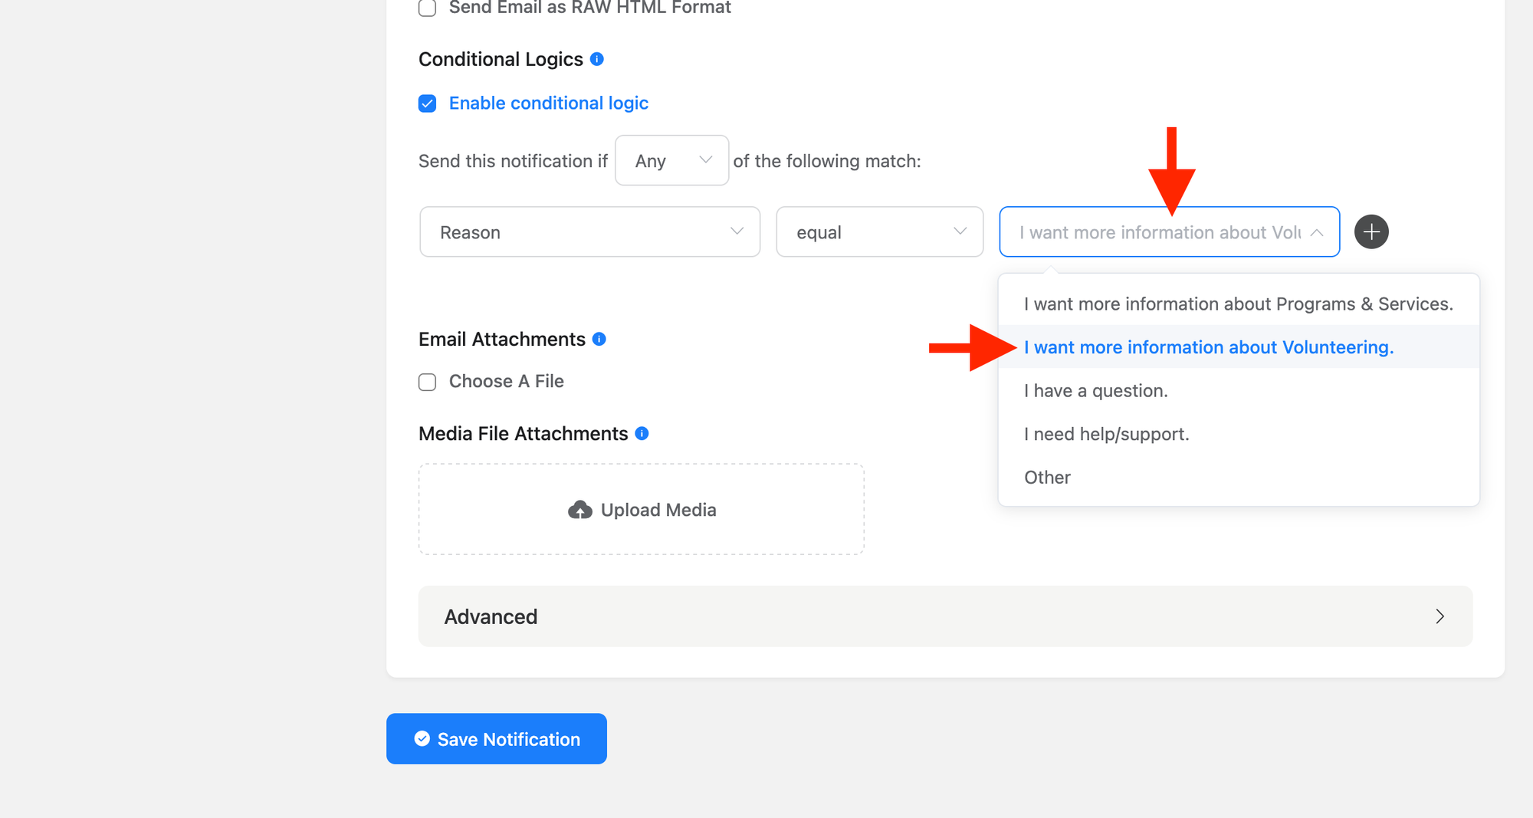Image resolution: width=1533 pixels, height=818 pixels.
Task: Click the Save Notification button
Action: coord(497,739)
